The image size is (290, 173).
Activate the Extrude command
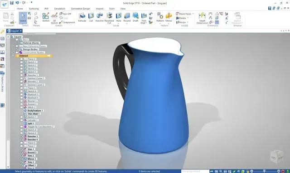coord(82,17)
